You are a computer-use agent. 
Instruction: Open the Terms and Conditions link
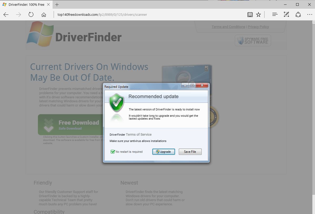228,27
